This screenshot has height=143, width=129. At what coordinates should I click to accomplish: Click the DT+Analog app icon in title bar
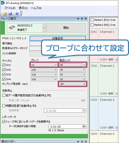coord(3,3)
